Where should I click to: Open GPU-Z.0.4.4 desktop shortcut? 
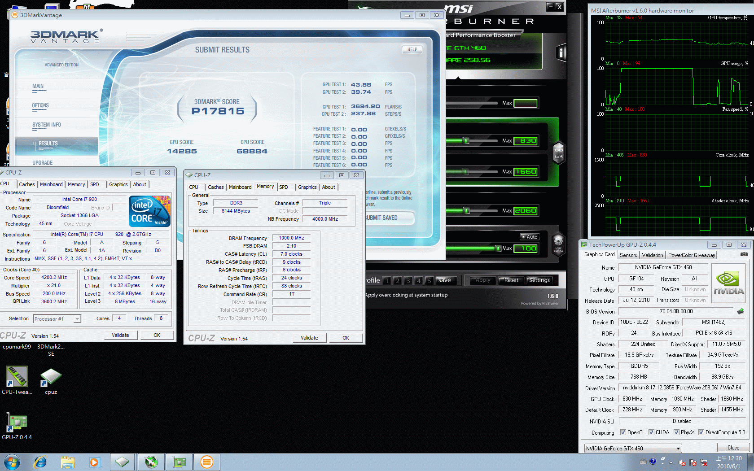coord(17,425)
